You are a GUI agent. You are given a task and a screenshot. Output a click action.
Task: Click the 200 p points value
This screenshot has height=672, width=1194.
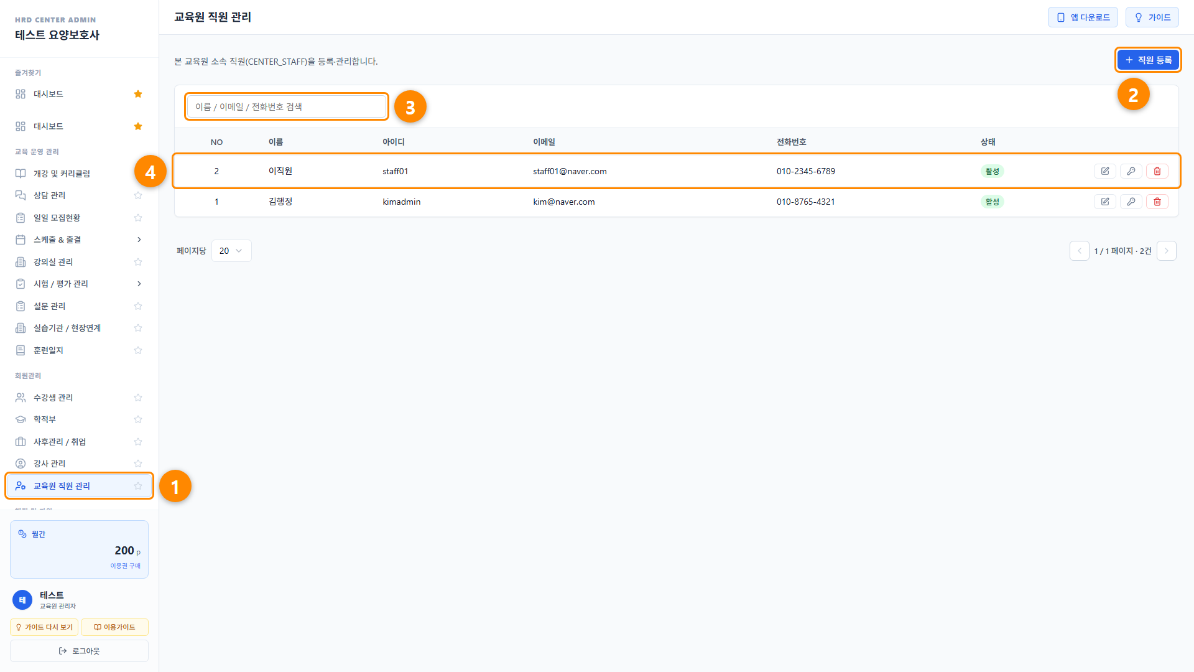tap(127, 551)
